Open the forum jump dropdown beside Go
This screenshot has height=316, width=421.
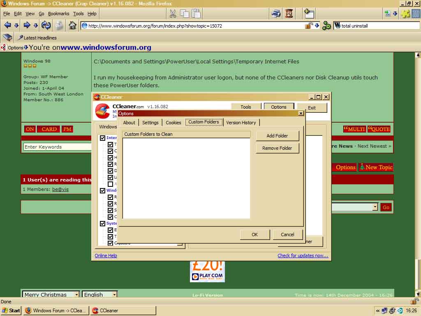pyautogui.click(x=375, y=207)
